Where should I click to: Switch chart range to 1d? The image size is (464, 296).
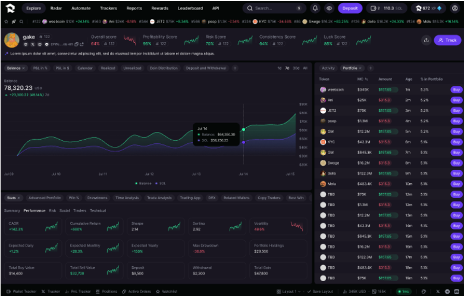click(x=280, y=68)
